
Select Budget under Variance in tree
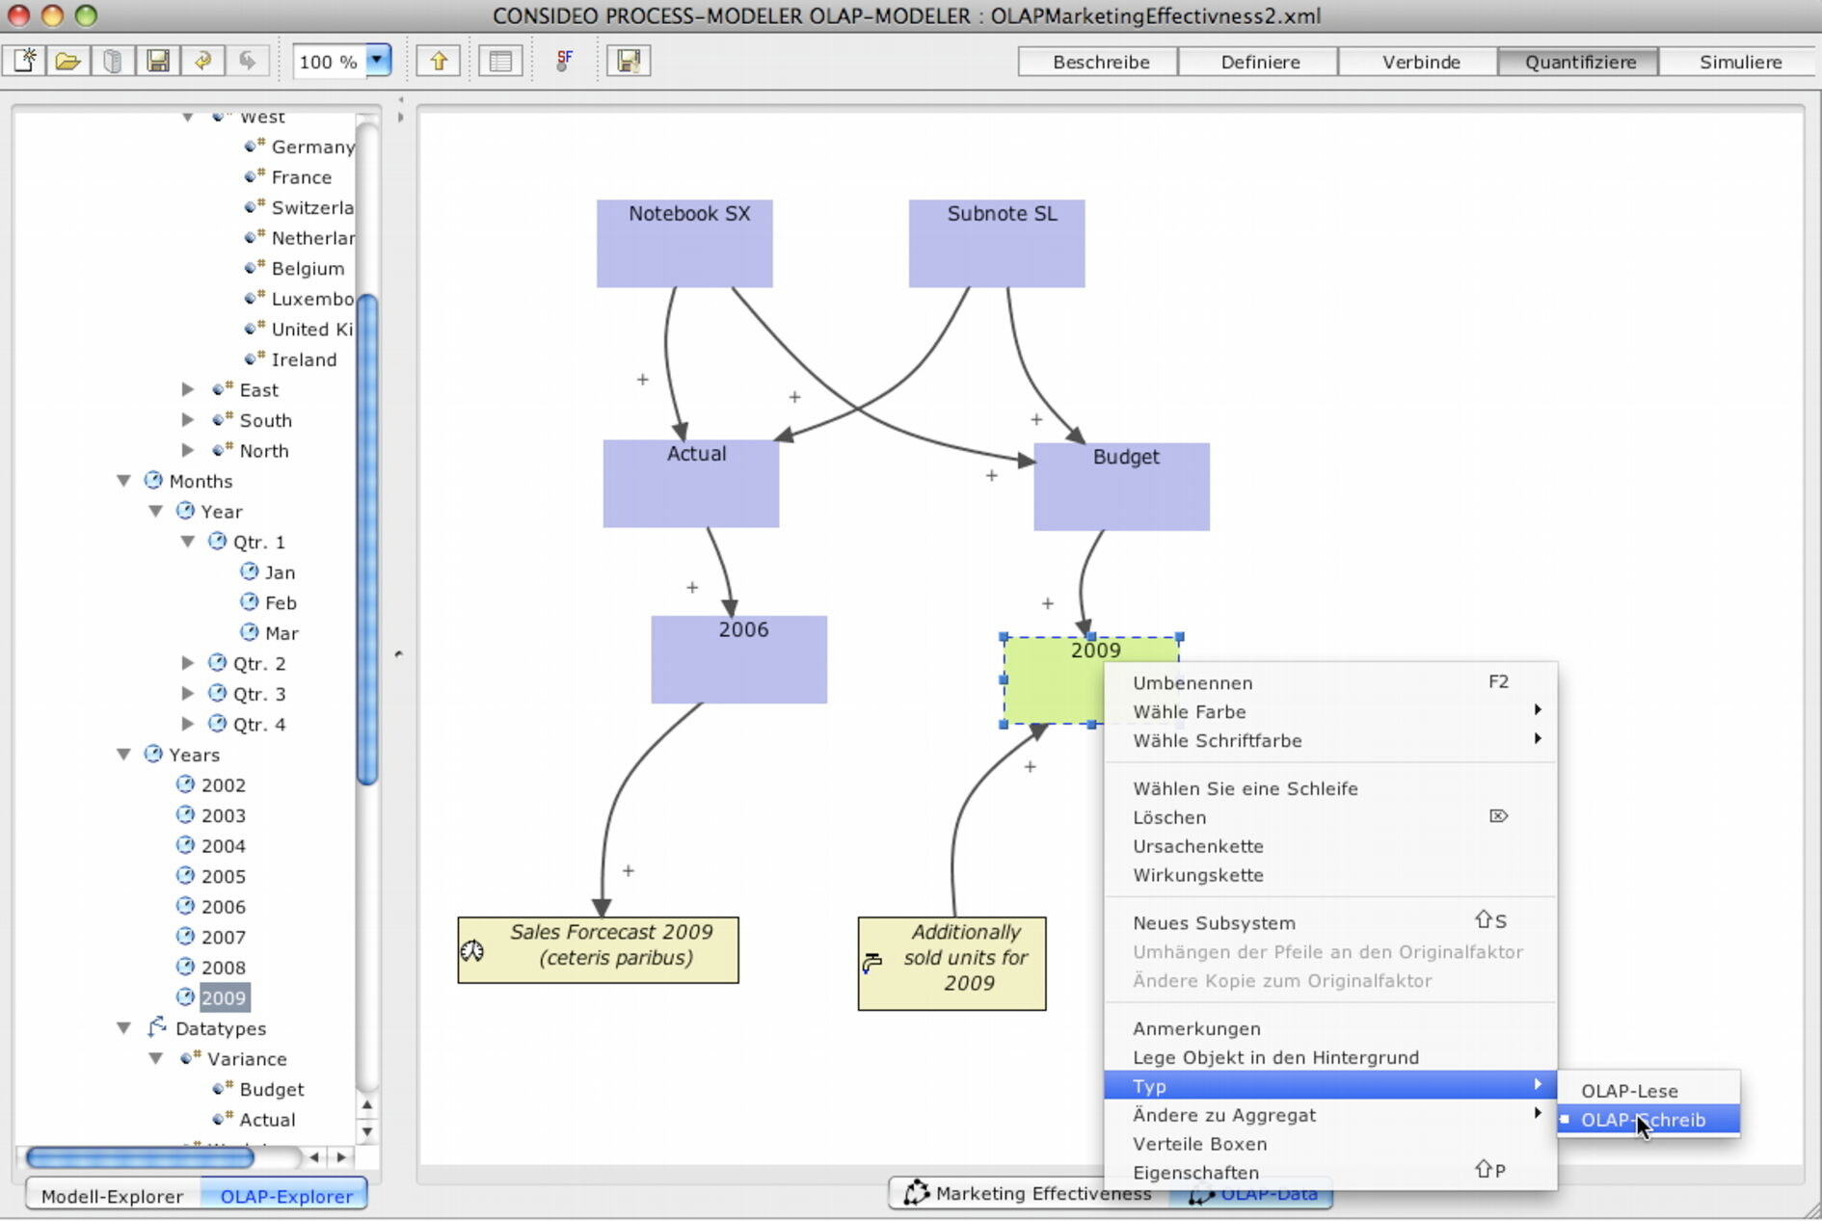pyautogui.click(x=271, y=1089)
